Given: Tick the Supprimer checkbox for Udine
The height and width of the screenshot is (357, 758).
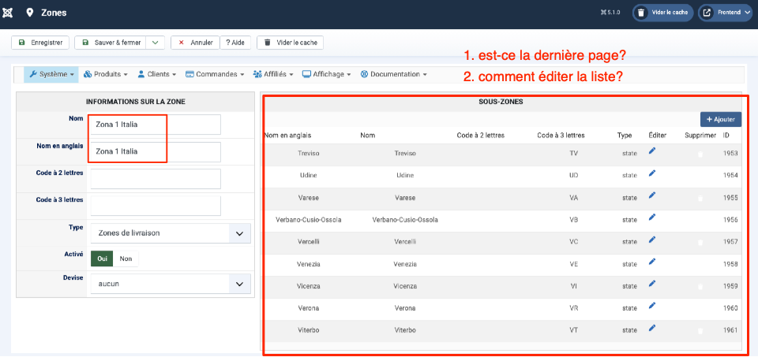Looking at the screenshot, I should click(700, 176).
